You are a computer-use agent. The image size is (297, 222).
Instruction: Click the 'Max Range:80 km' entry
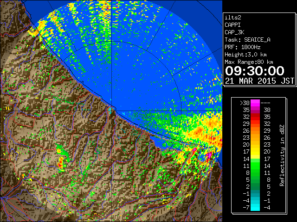pyautogui.click(x=249, y=62)
